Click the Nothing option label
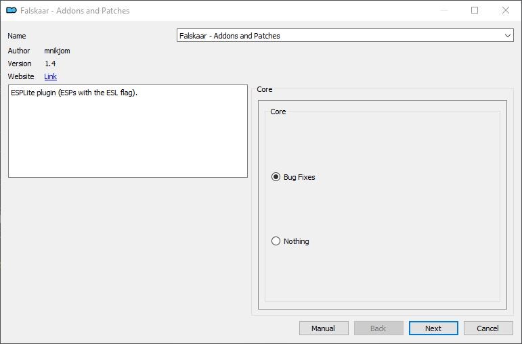 point(297,241)
